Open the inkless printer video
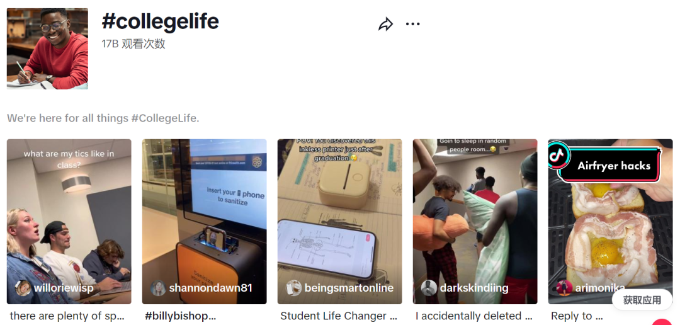The width and height of the screenshot is (680, 325). coord(339,221)
